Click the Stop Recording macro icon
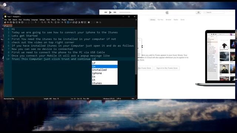237x133 pixels. [91, 22]
